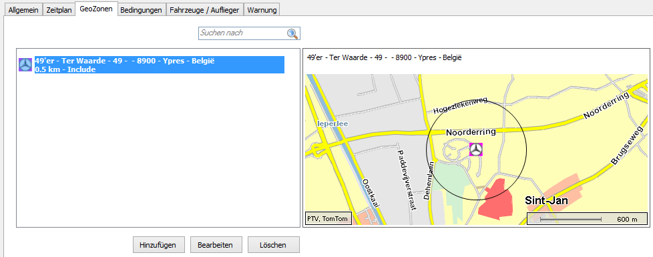Switch to the Zeitplan tab
Viewport: 653px width, 257px height.
coord(59,10)
